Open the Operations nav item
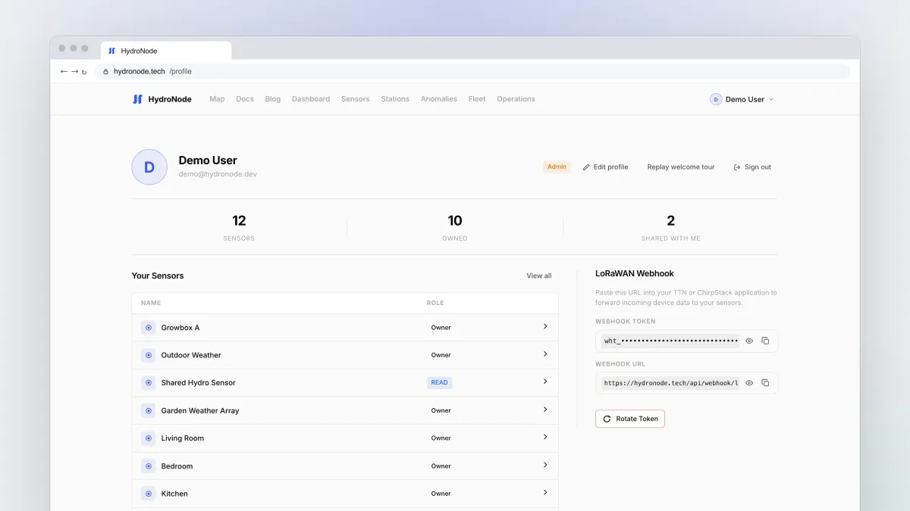910x511 pixels. [516, 99]
